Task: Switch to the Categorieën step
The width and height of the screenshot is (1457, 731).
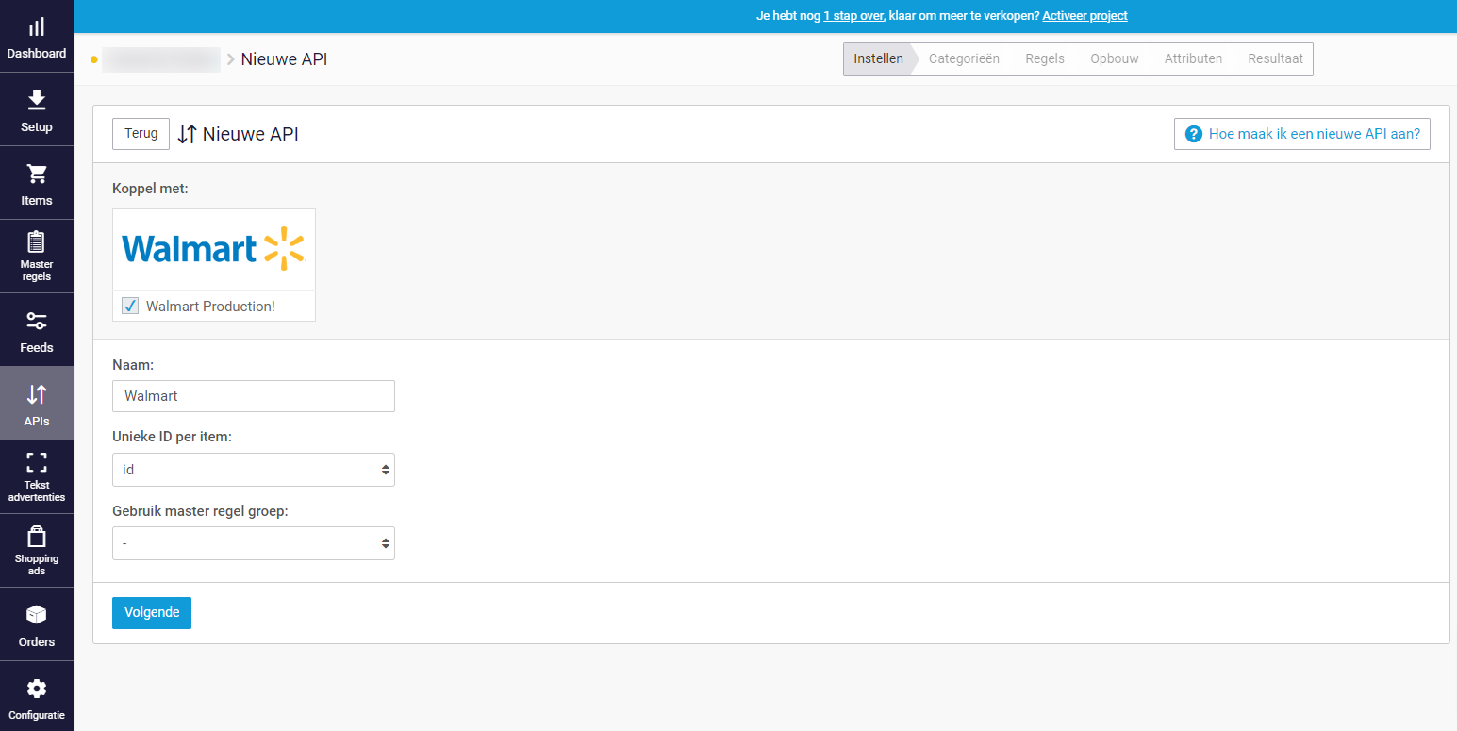Action: coord(964,58)
